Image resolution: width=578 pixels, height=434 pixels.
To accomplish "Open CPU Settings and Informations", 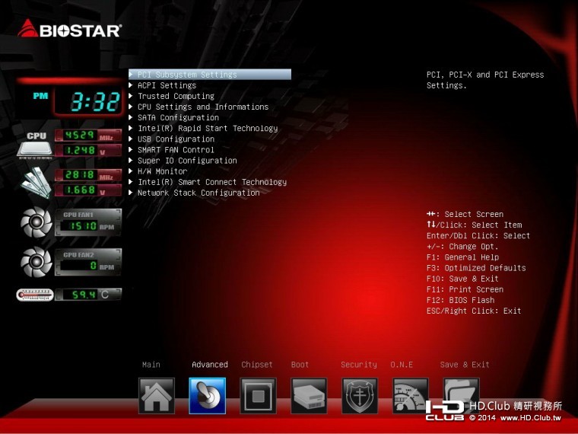I will [x=203, y=107].
